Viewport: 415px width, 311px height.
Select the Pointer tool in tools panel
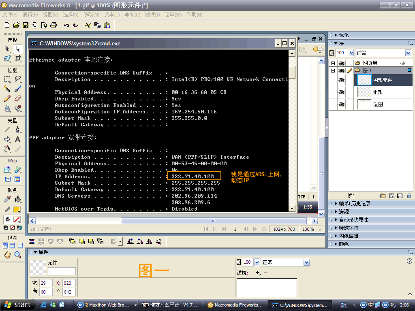click(x=7, y=49)
